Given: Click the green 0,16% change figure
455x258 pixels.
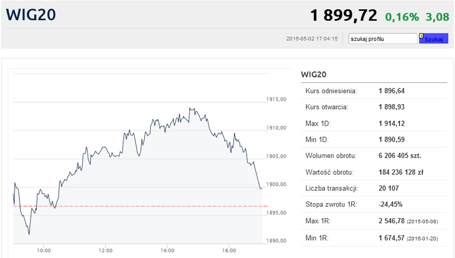Looking at the screenshot, I should (402, 17).
